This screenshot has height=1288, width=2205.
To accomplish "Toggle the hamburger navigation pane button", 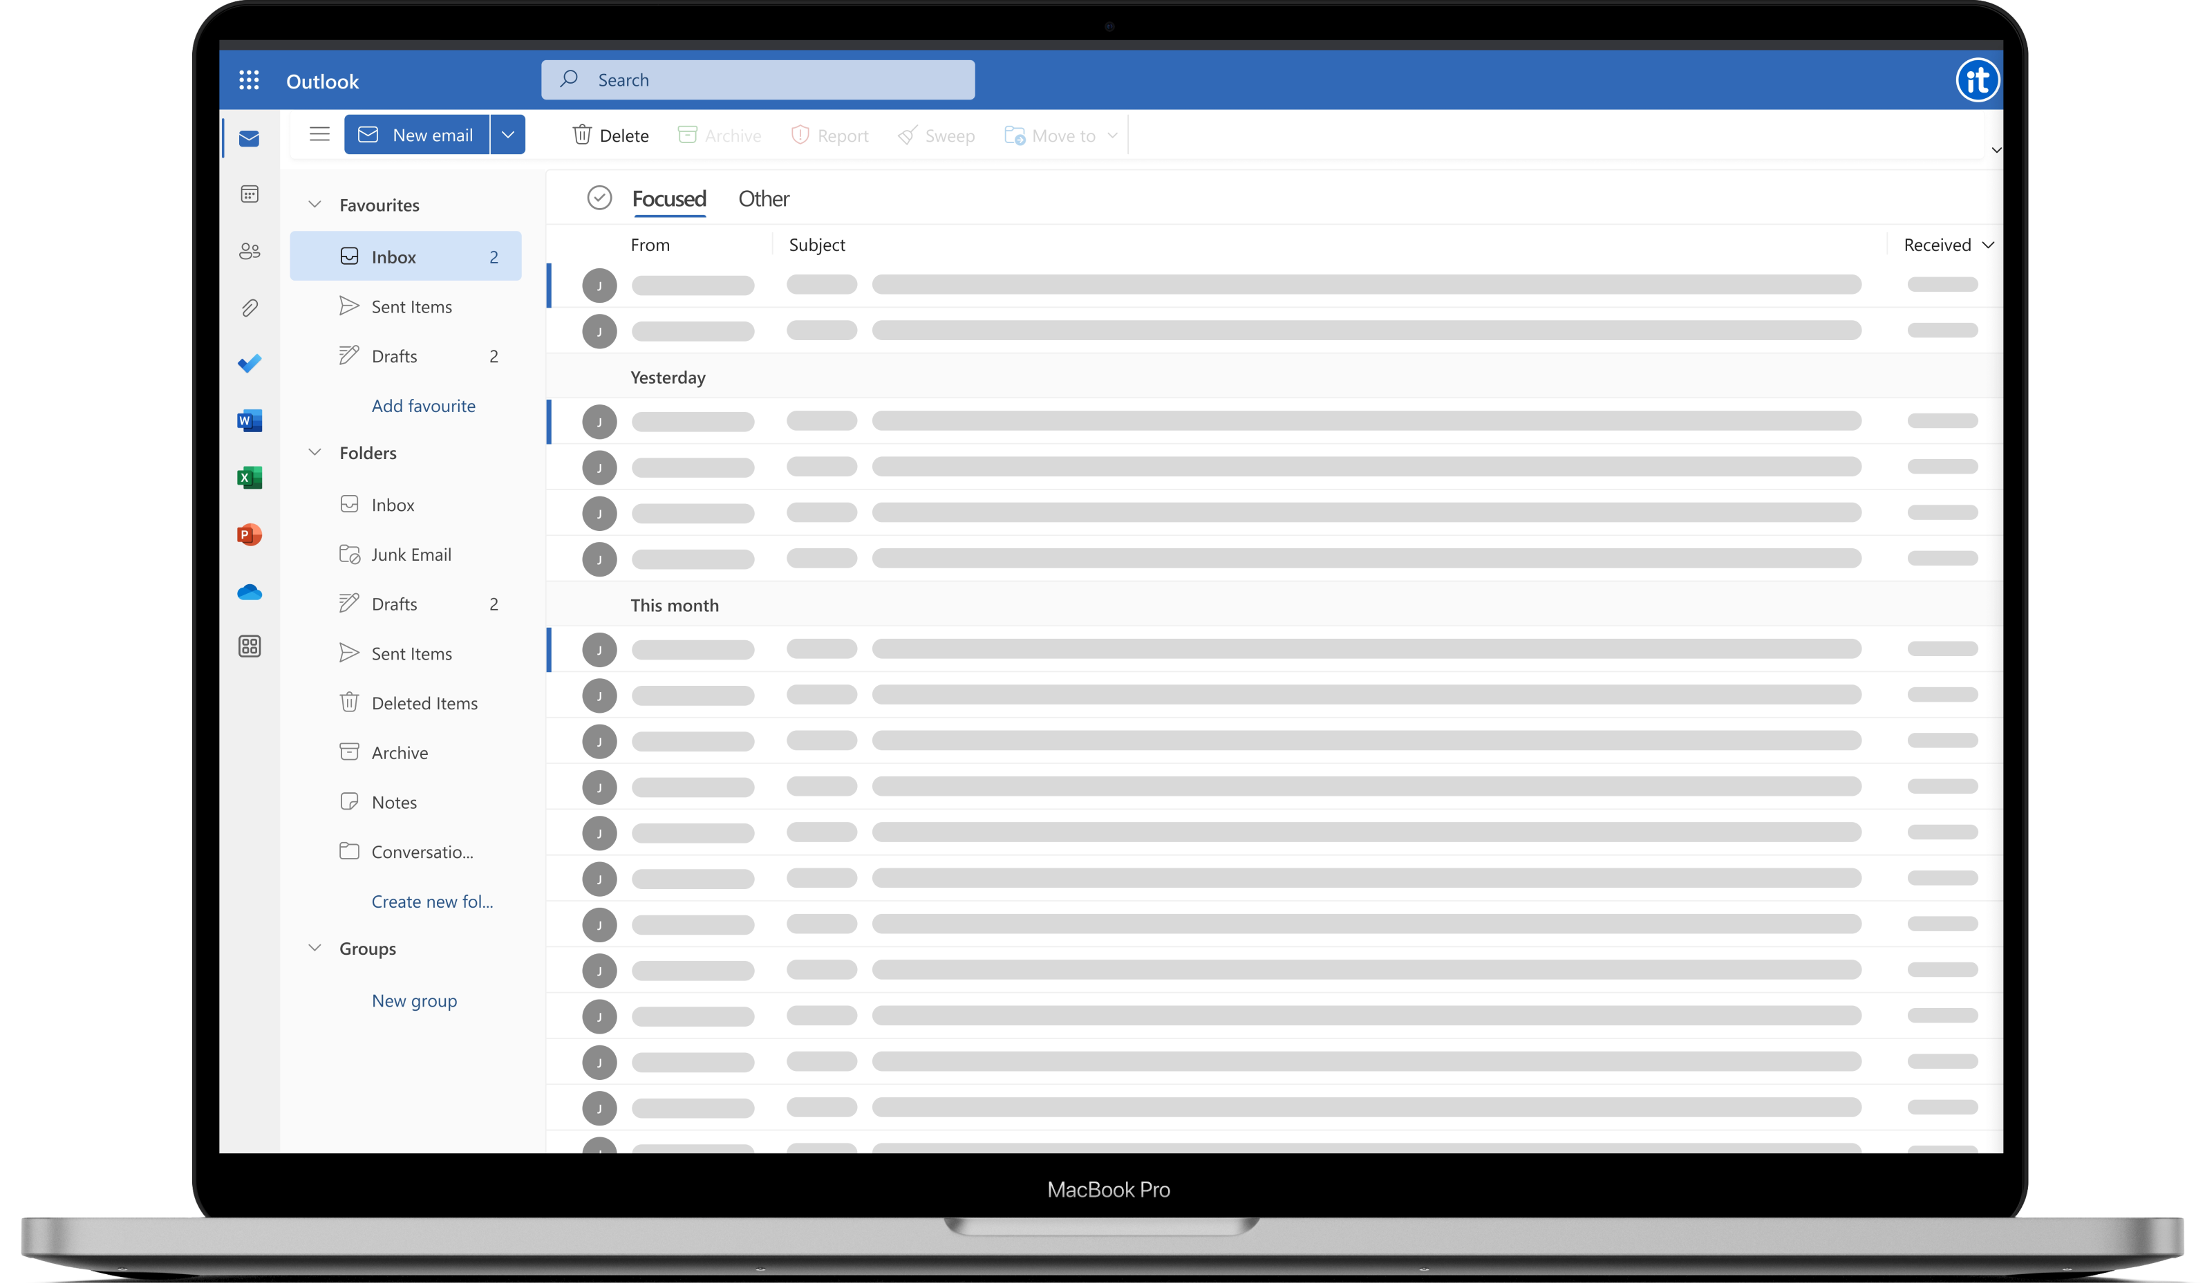I will click(319, 135).
